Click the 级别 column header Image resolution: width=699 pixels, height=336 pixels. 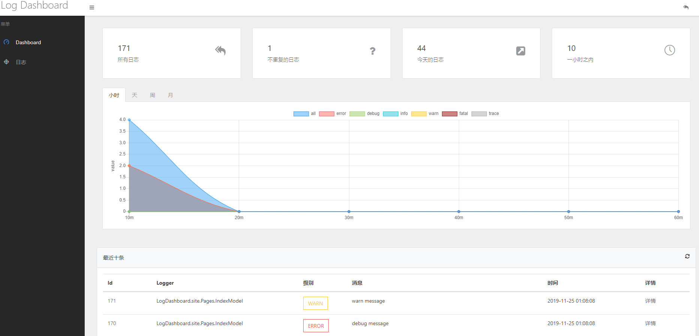point(308,283)
